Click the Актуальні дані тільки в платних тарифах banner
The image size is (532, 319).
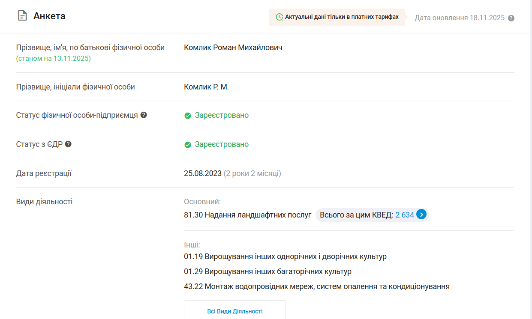tap(337, 17)
